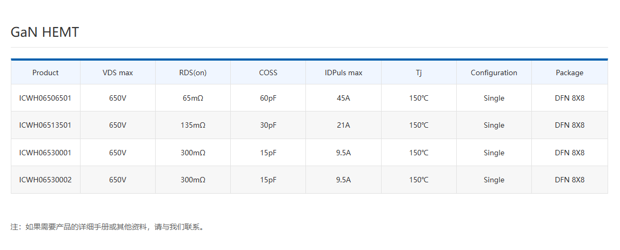Select the Tj column header
Viewport: 620px width, 250px height.
click(x=419, y=73)
